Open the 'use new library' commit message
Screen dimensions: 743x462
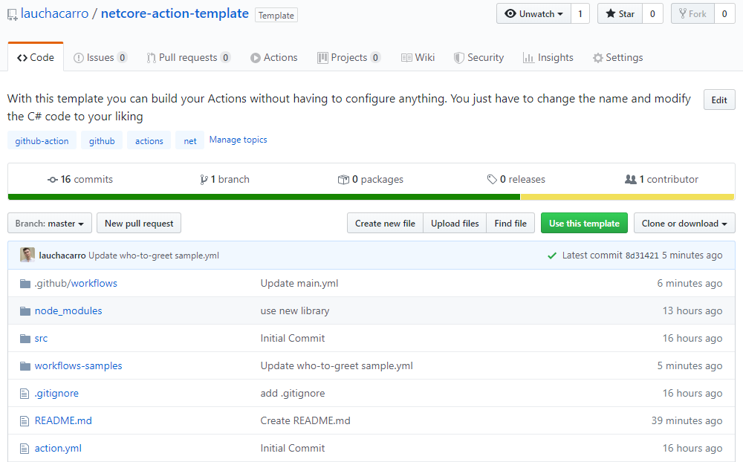point(295,310)
